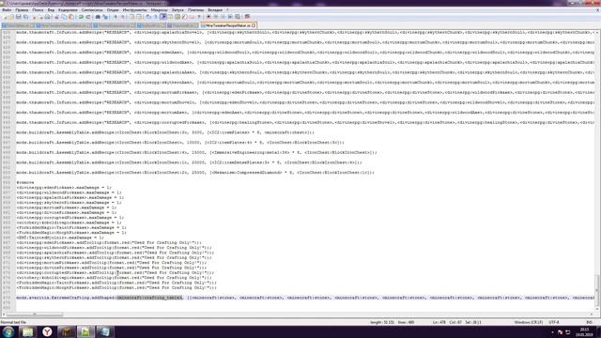Viewport: 601px width, 338px height.
Task: Play back the recorded macro icon
Action: 223,17
